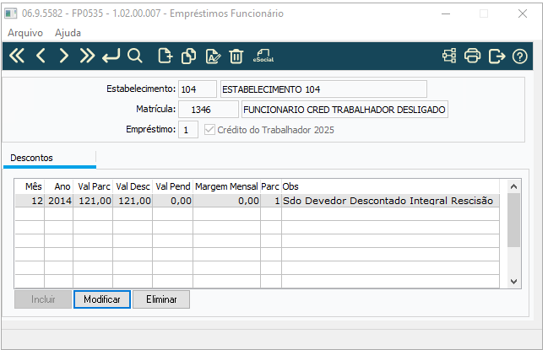The width and height of the screenshot is (548, 350).
Task: Click the Val Desc column header
Action: pos(133,186)
